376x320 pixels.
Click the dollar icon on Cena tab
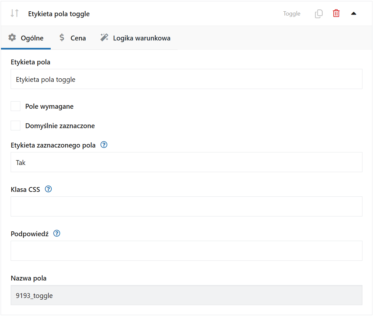tap(62, 38)
